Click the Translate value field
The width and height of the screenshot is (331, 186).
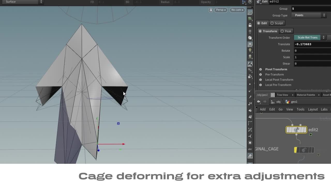(312, 44)
